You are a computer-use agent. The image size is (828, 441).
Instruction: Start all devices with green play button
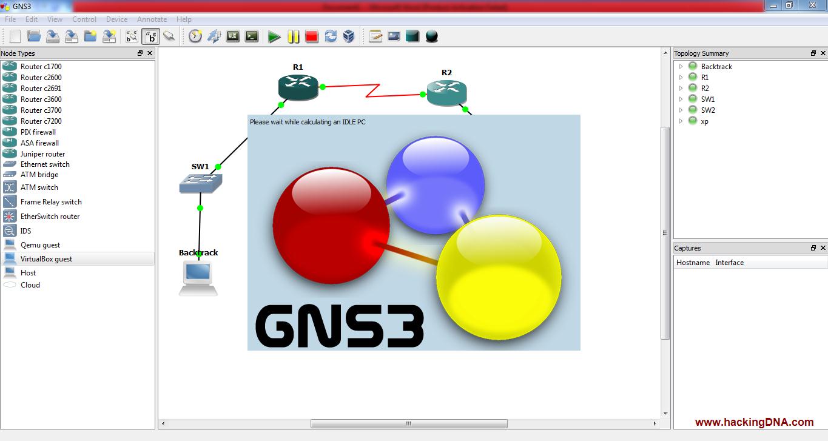coord(274,36)
